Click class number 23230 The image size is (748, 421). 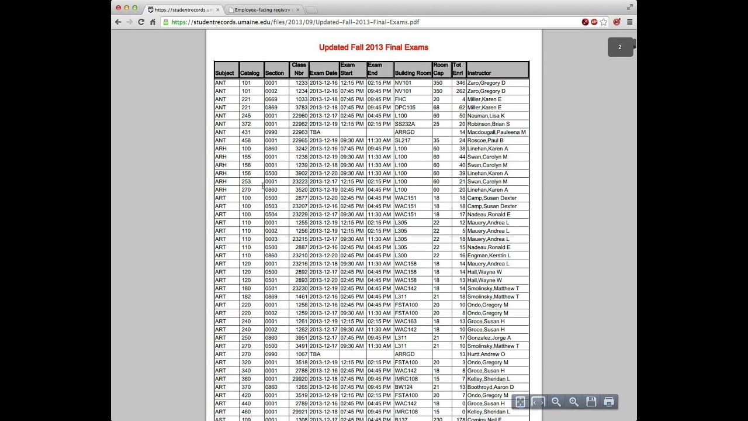300,288
